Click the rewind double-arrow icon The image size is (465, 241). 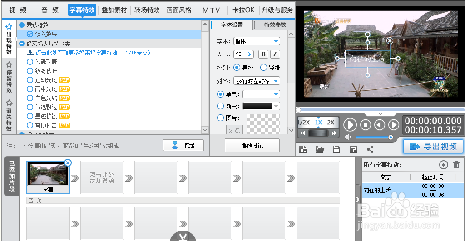pos(302,133)
